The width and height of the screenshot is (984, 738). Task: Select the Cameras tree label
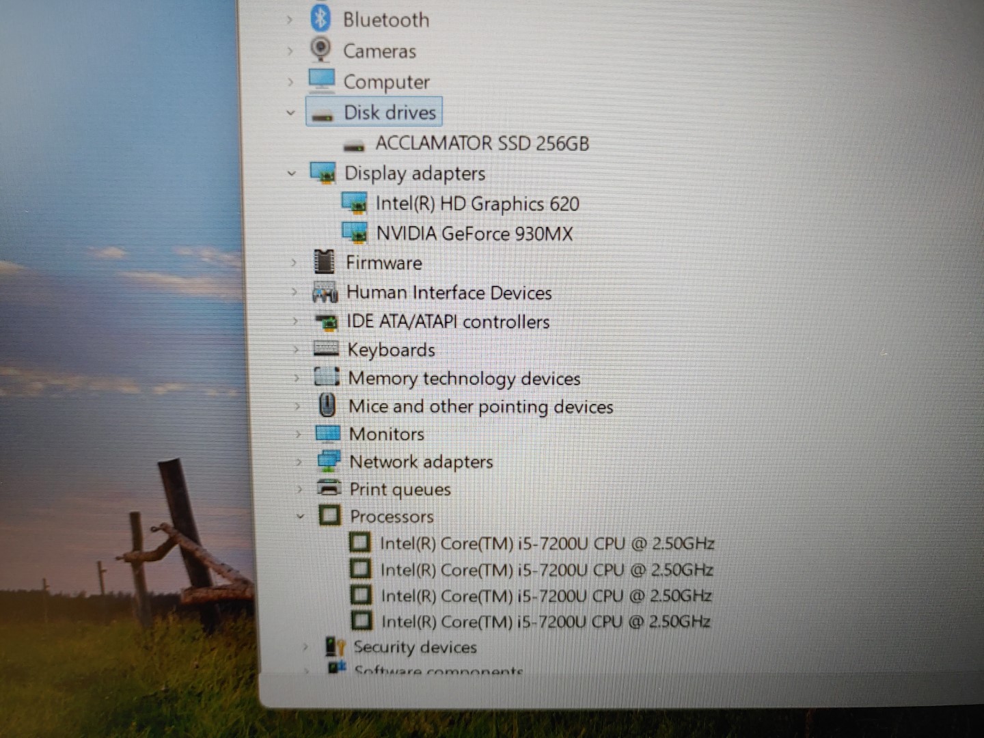pyautogui.click(x=379, y=51)
